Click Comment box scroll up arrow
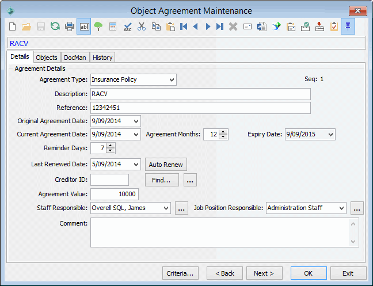Viewport: 373px width, 286px height. click(353, 224)
